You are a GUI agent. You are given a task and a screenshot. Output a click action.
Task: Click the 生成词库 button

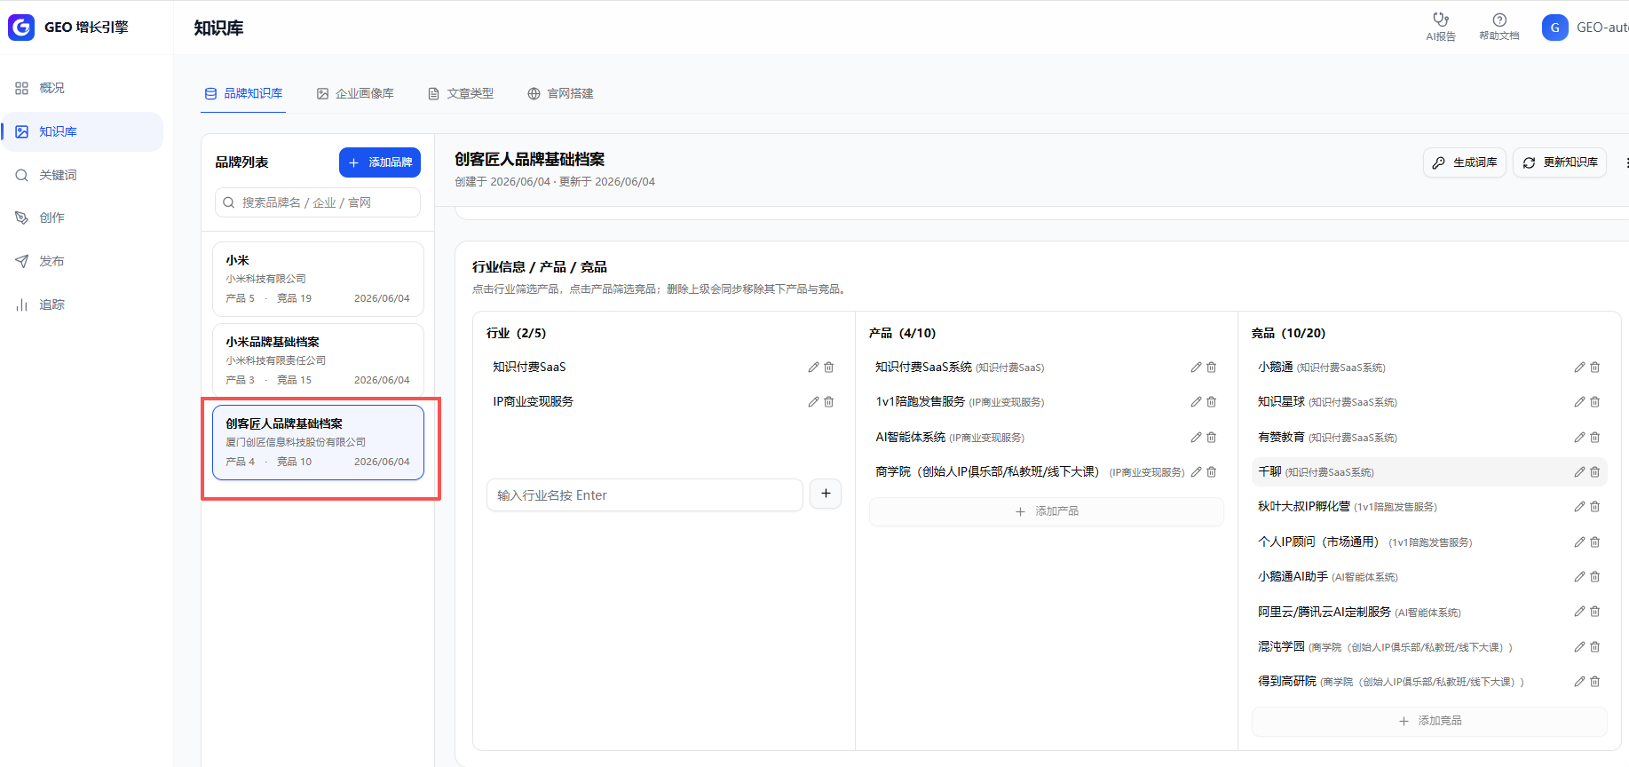pos(1465,162)
